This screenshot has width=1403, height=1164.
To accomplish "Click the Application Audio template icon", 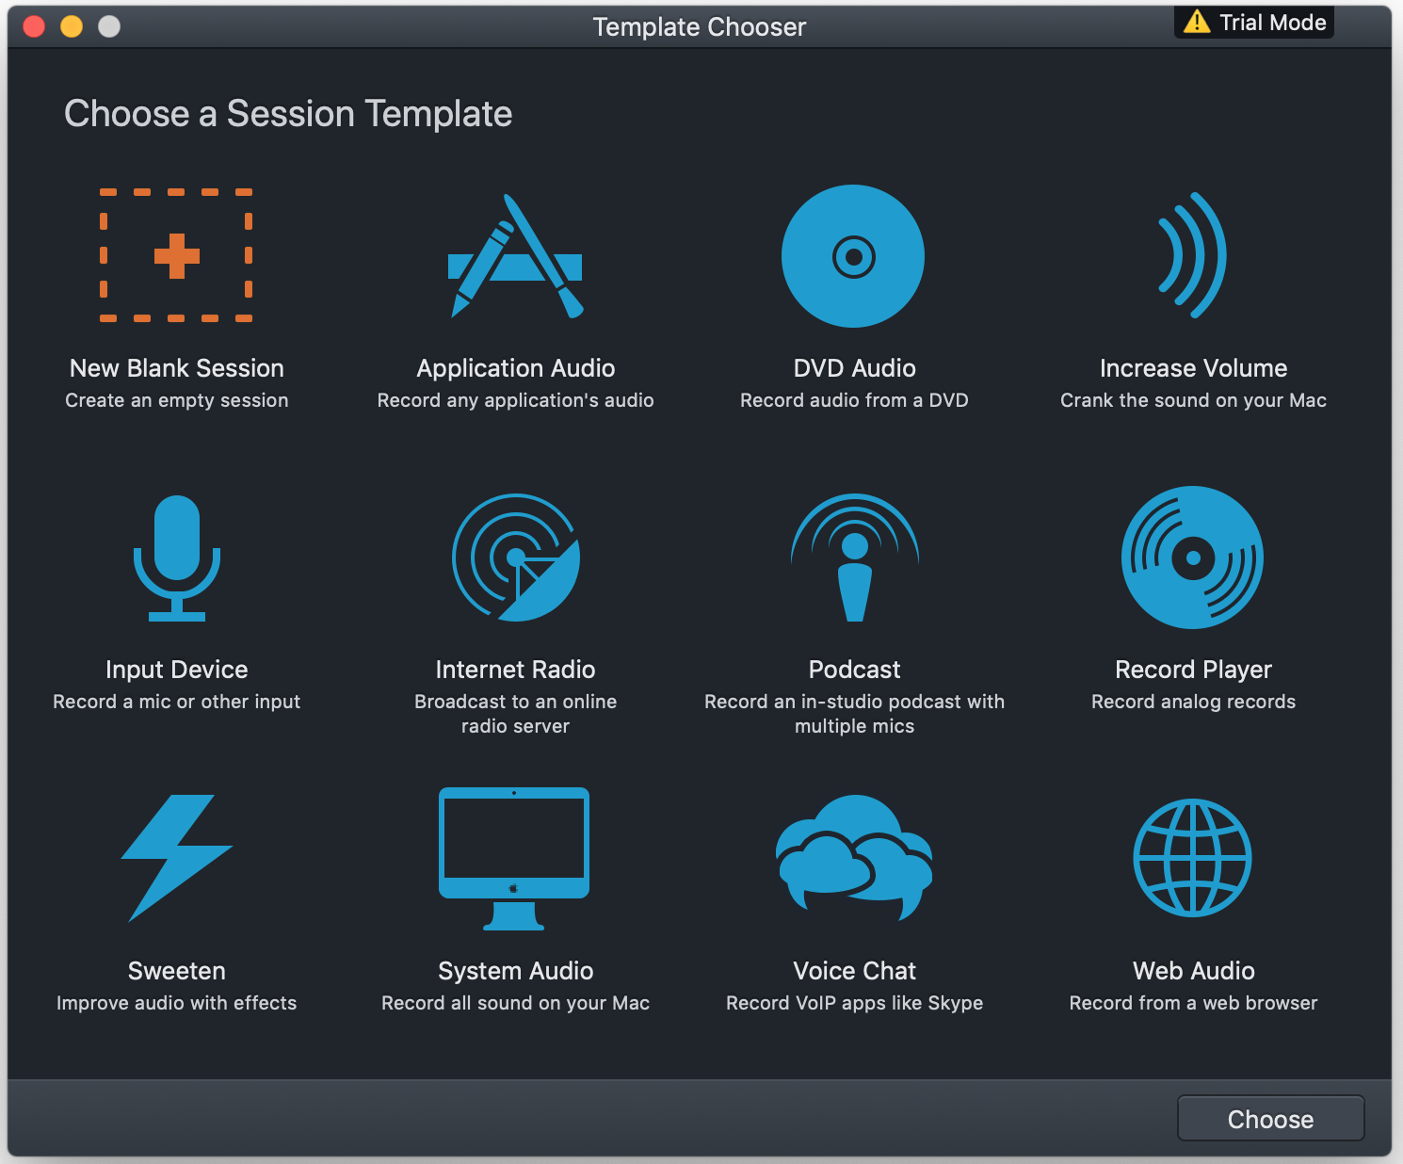I will pos(515,256).
